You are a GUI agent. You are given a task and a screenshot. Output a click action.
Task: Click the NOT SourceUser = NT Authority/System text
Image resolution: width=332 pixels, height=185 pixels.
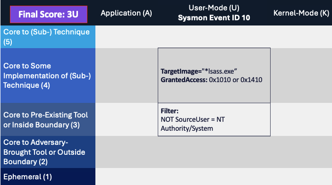pos(193,124)
